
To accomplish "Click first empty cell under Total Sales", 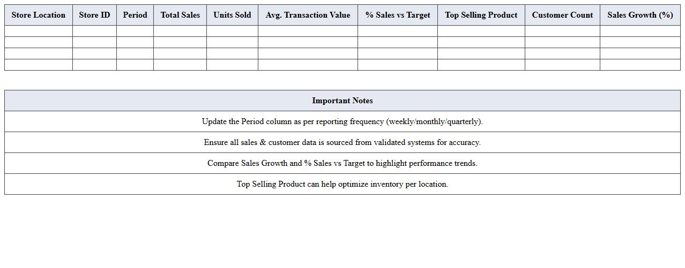I will [x=180, y=31].
